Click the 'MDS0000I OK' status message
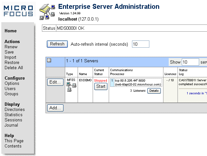 (x=71, y=28)
